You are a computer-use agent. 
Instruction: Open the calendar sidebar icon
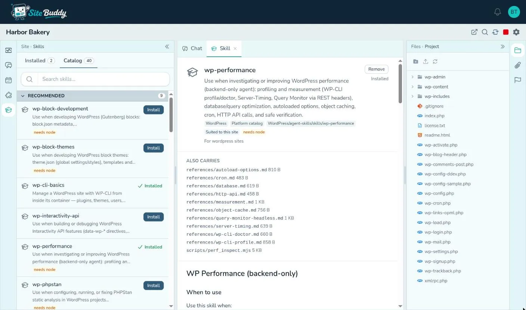(8, 80)
